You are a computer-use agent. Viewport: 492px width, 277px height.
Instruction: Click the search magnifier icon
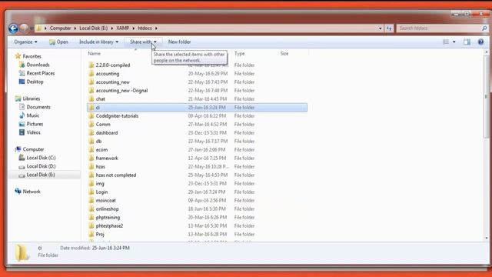[x=484, y=28]
